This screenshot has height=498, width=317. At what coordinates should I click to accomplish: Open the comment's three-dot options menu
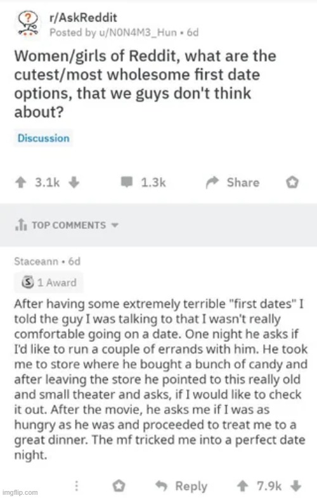pos(77,485)
